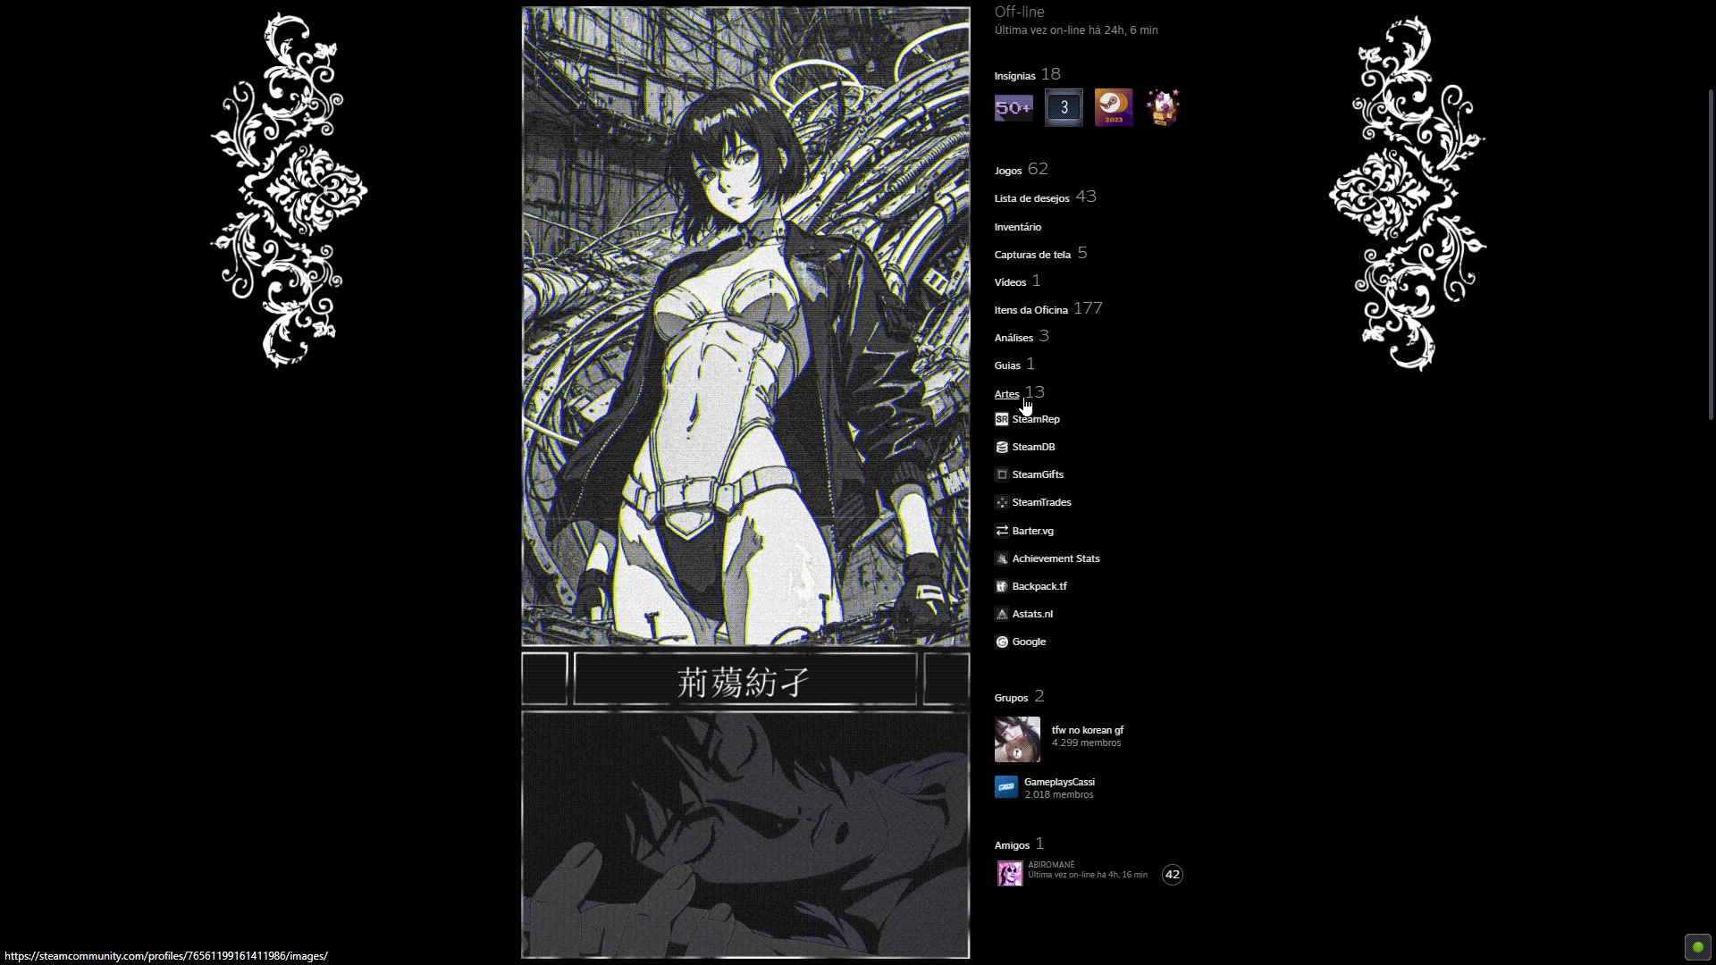Open the tfw no korean gf group

[1087, 730]
